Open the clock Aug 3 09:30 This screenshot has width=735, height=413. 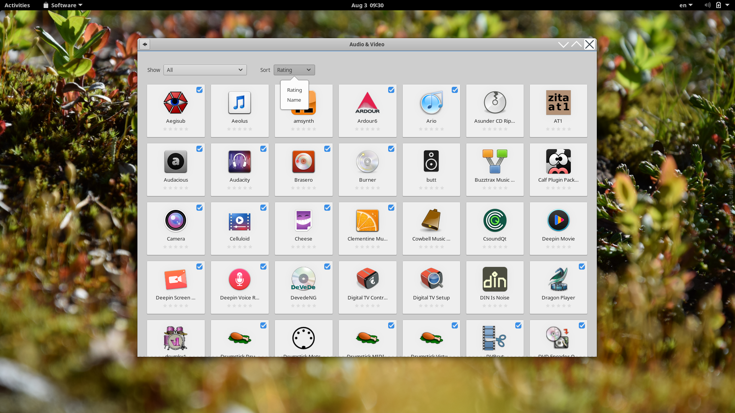pyautogui.click(x=367, y=5)
